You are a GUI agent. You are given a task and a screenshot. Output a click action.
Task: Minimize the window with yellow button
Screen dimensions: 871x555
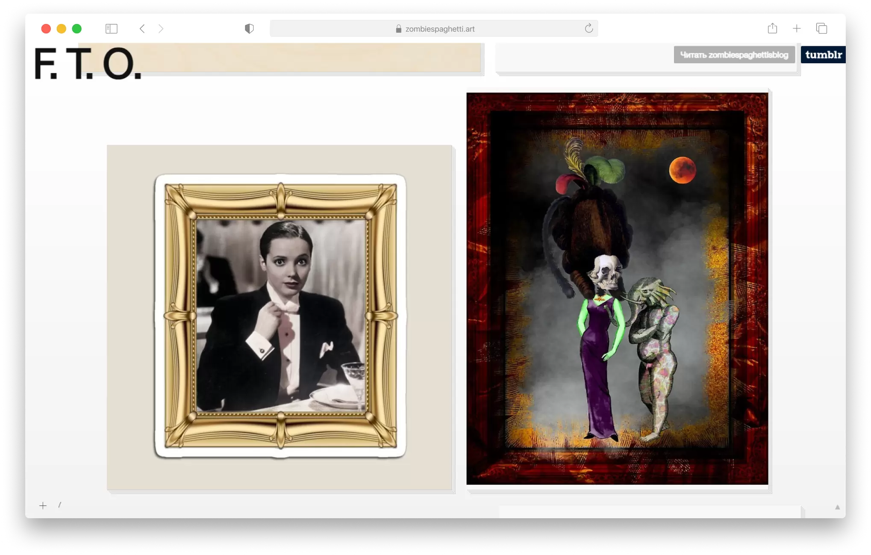coord(62,29)
